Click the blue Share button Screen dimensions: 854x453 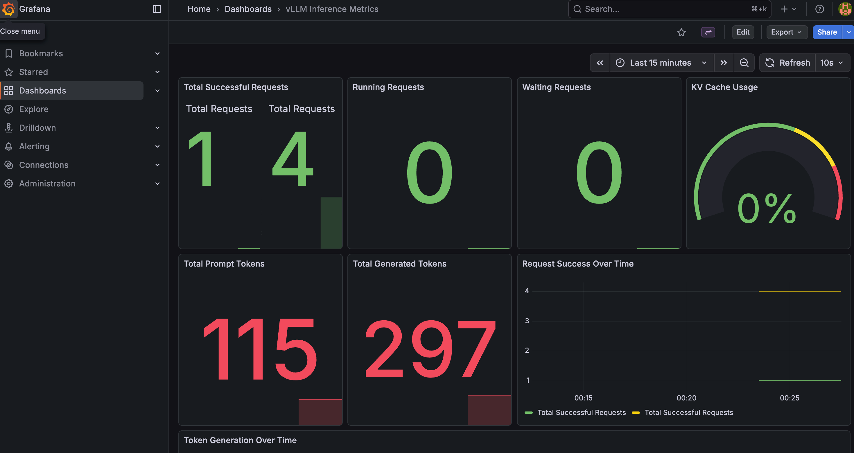827,32
